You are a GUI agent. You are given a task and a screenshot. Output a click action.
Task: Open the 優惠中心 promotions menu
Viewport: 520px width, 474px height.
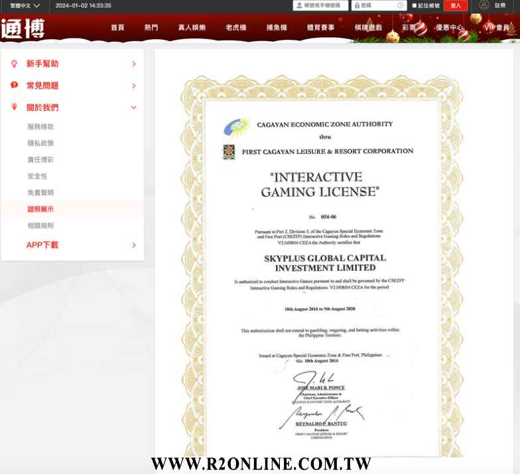450,28
